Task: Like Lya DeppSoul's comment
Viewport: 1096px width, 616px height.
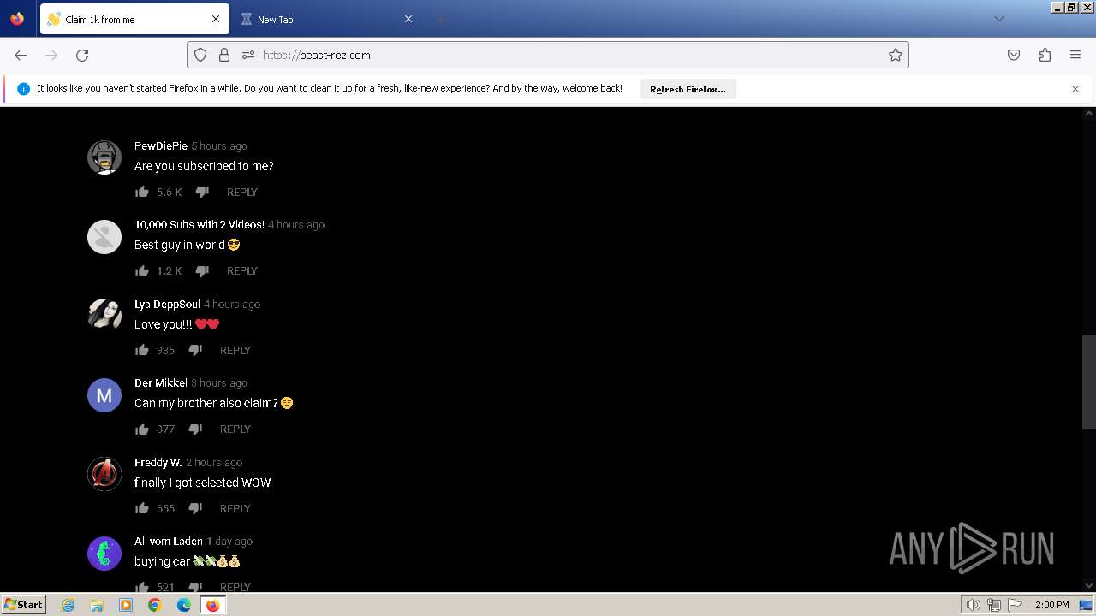Action: [x=142, y=350]
